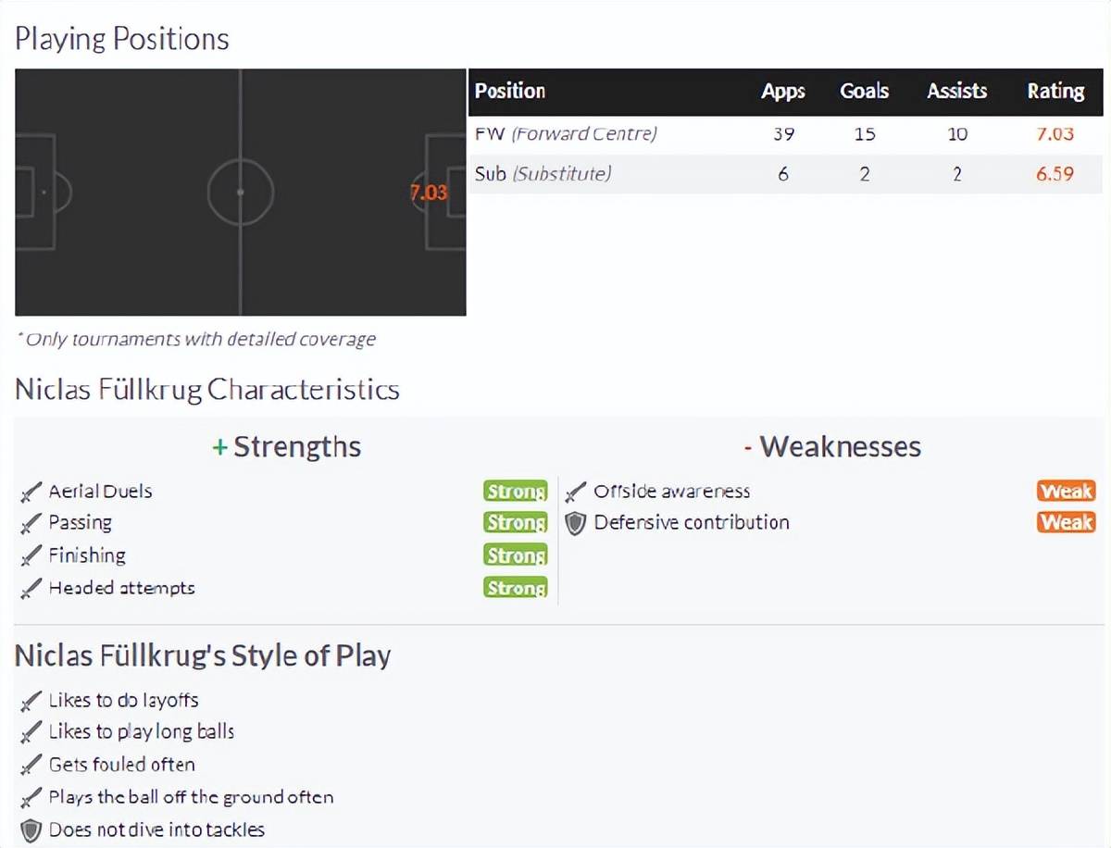Sort table by Goals column header
This screenshot has width=1111, height=848.
(865, 92)
